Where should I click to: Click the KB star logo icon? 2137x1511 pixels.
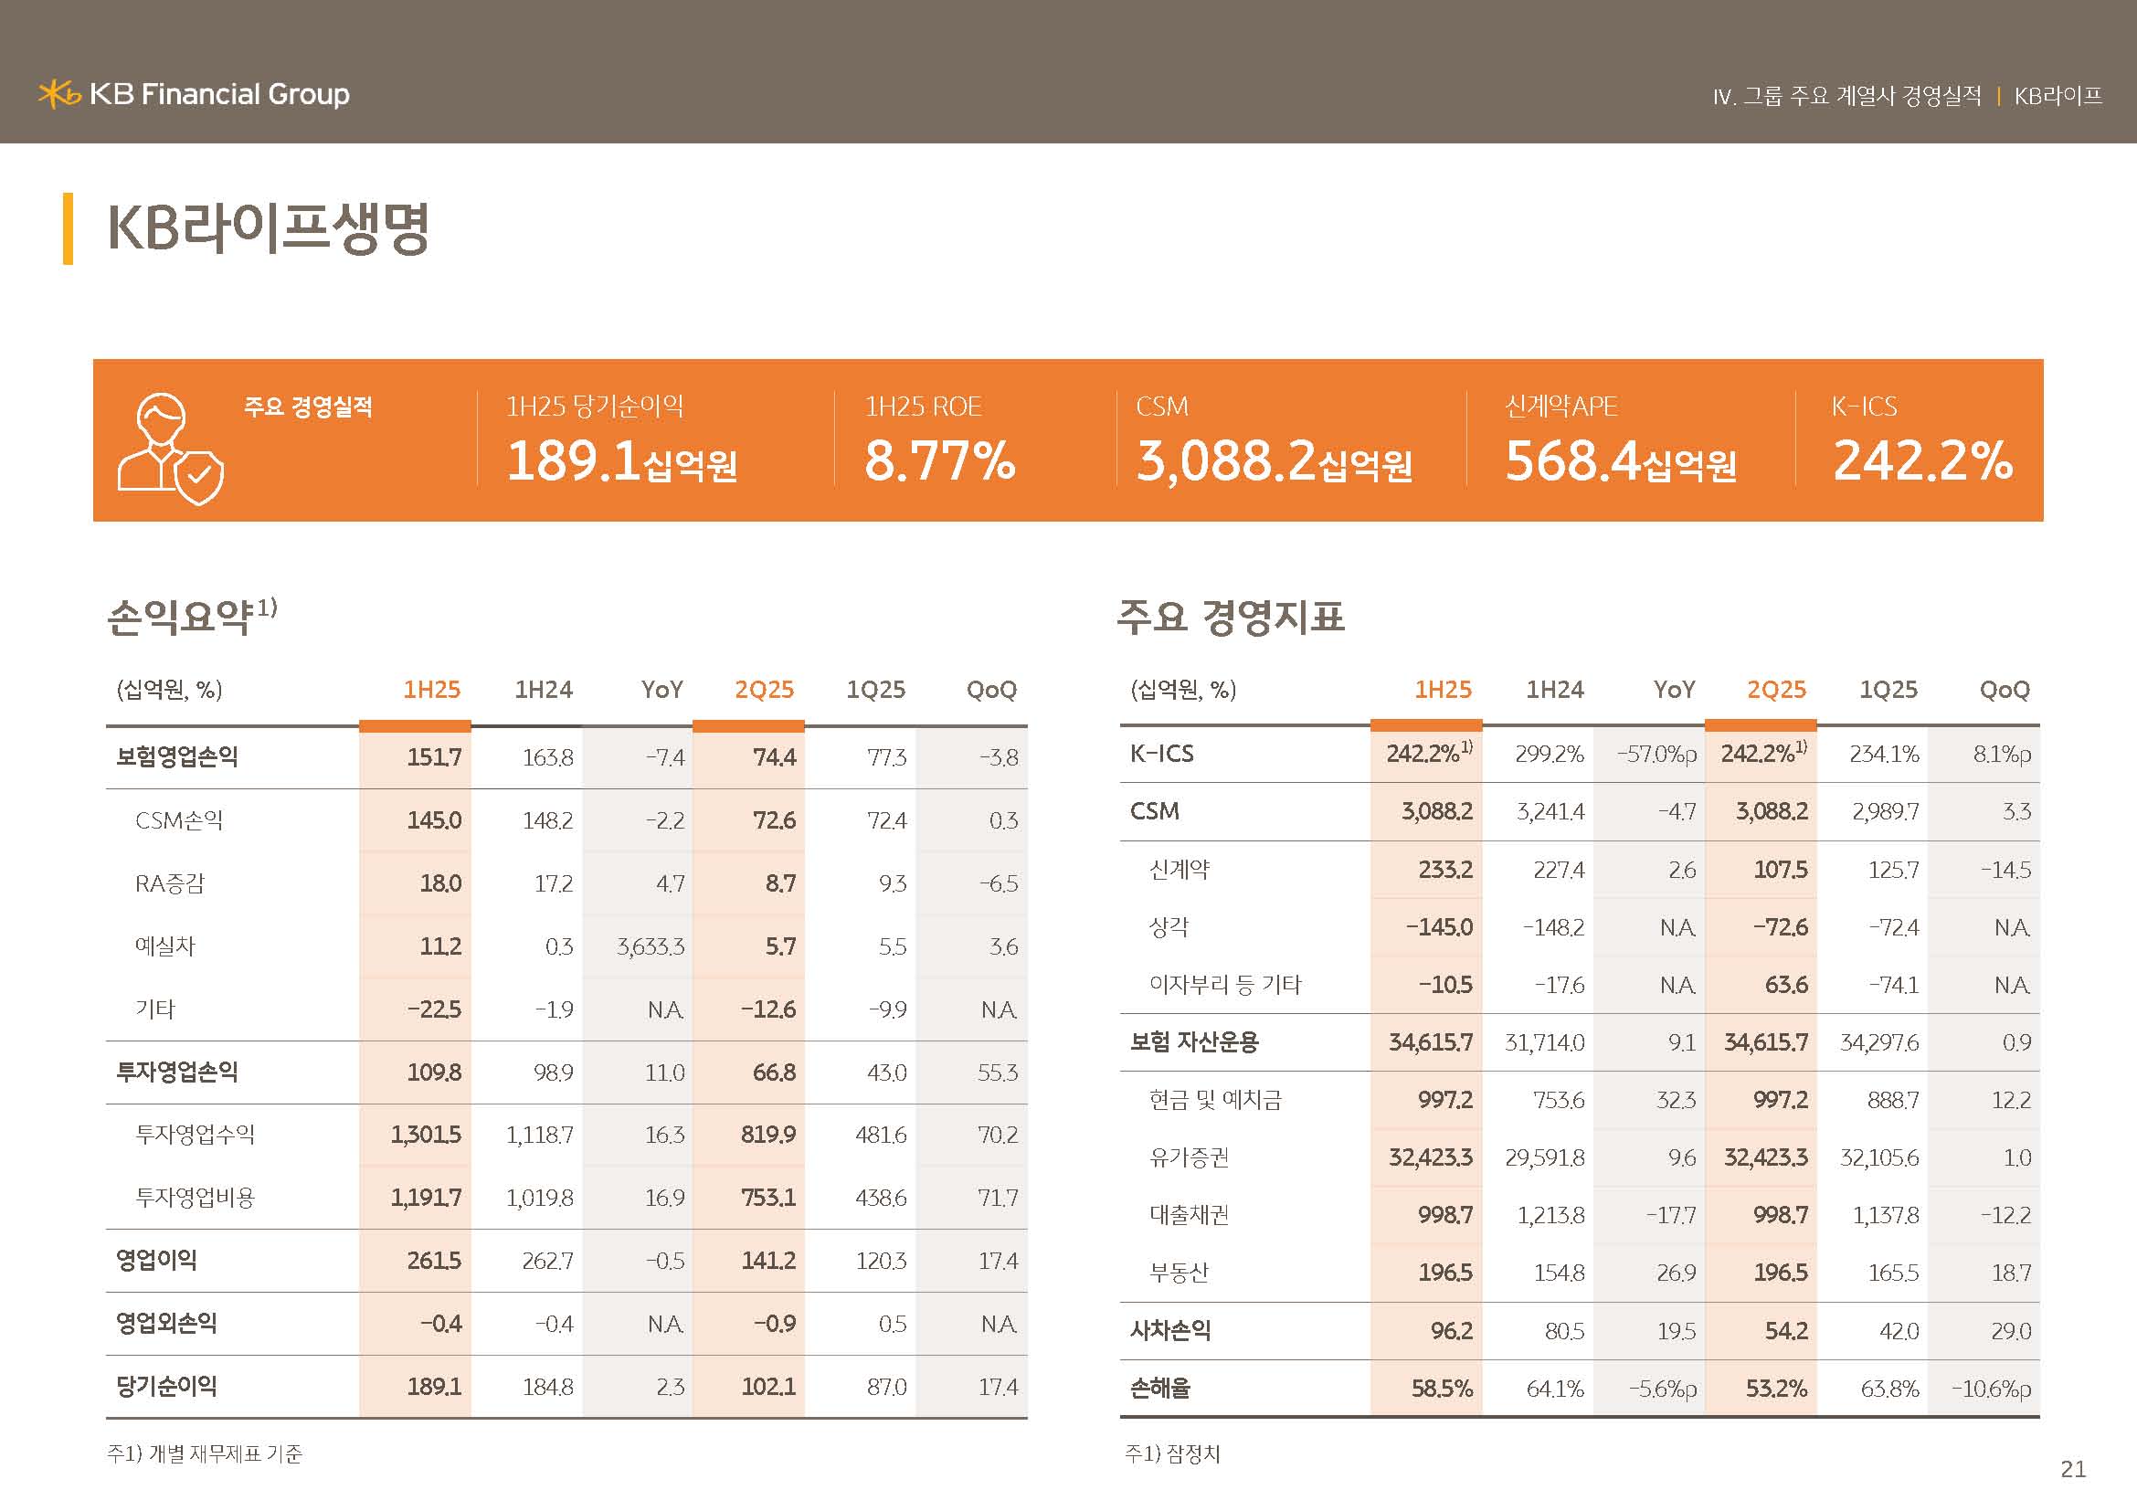tap(58, 94)
